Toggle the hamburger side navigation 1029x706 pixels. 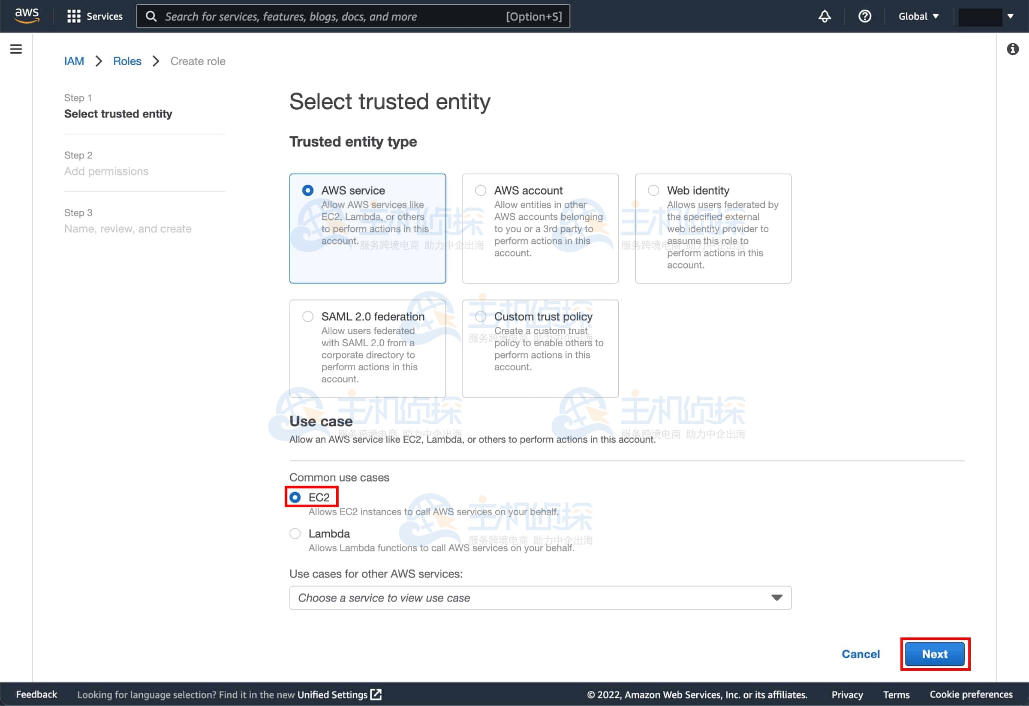click(16, 49)
